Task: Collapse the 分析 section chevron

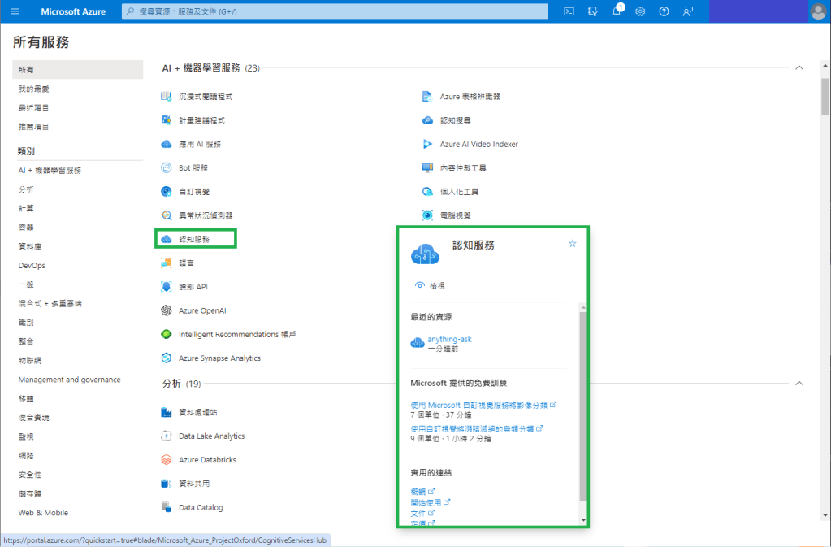Action: tap(799, 384)
